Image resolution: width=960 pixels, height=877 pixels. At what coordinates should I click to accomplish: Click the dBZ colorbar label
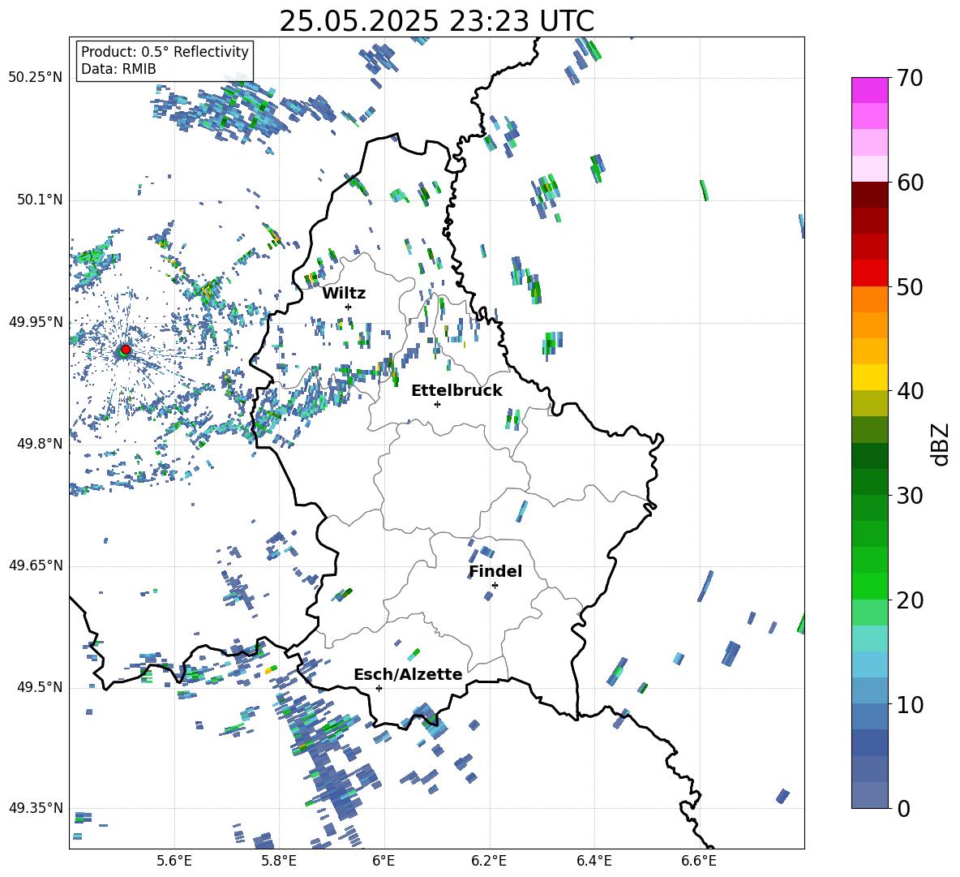(941, 444)
